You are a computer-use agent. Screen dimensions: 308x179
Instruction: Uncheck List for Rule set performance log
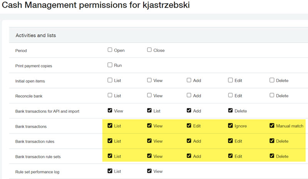click(x=110, y=171)
